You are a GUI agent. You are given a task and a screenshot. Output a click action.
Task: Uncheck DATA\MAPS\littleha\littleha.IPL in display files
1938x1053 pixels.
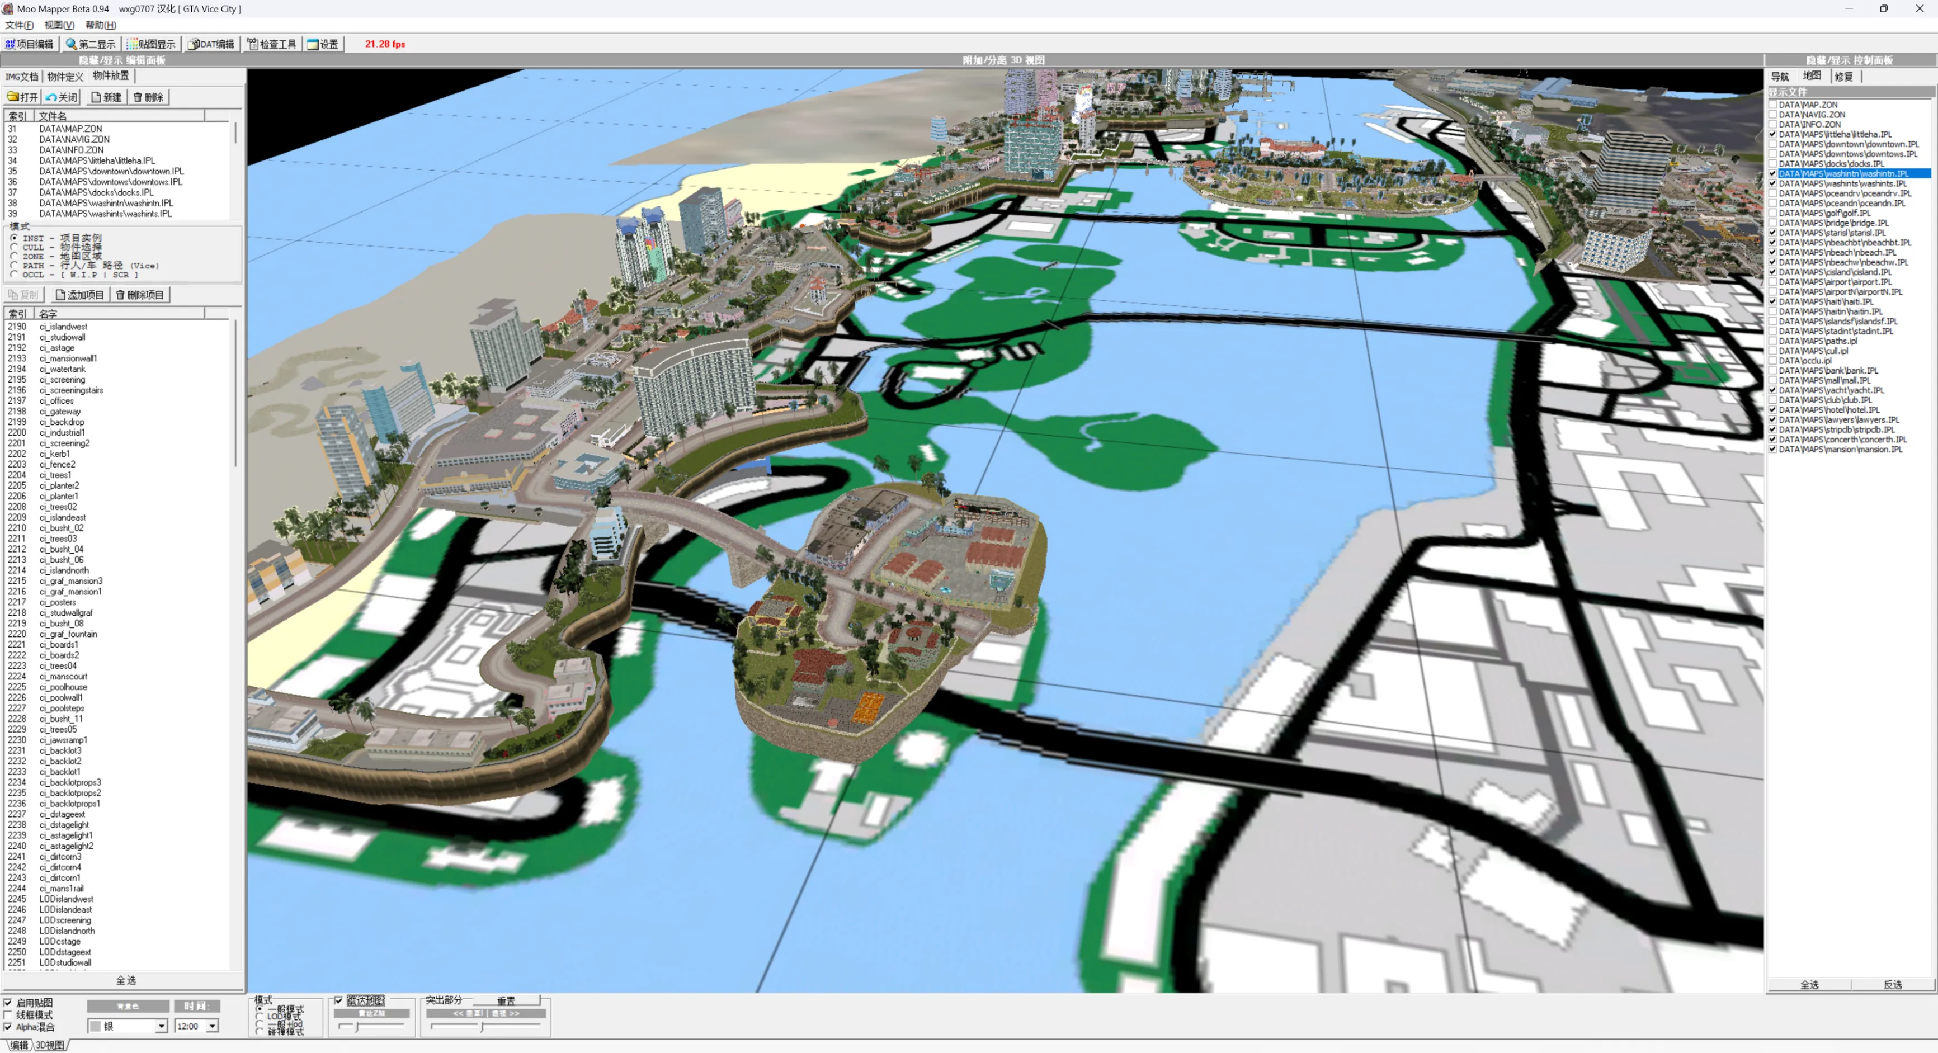click(1772, 135)
